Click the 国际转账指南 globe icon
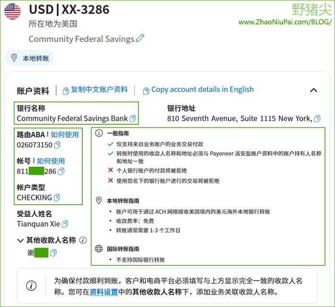 [99, 249]
